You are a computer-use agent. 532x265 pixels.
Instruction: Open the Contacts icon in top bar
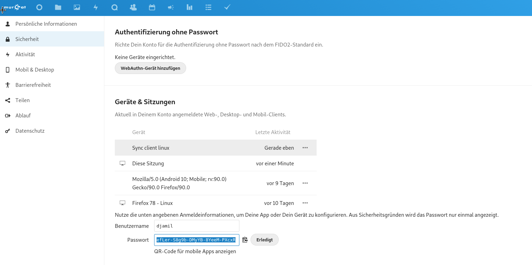coord(133,7)
